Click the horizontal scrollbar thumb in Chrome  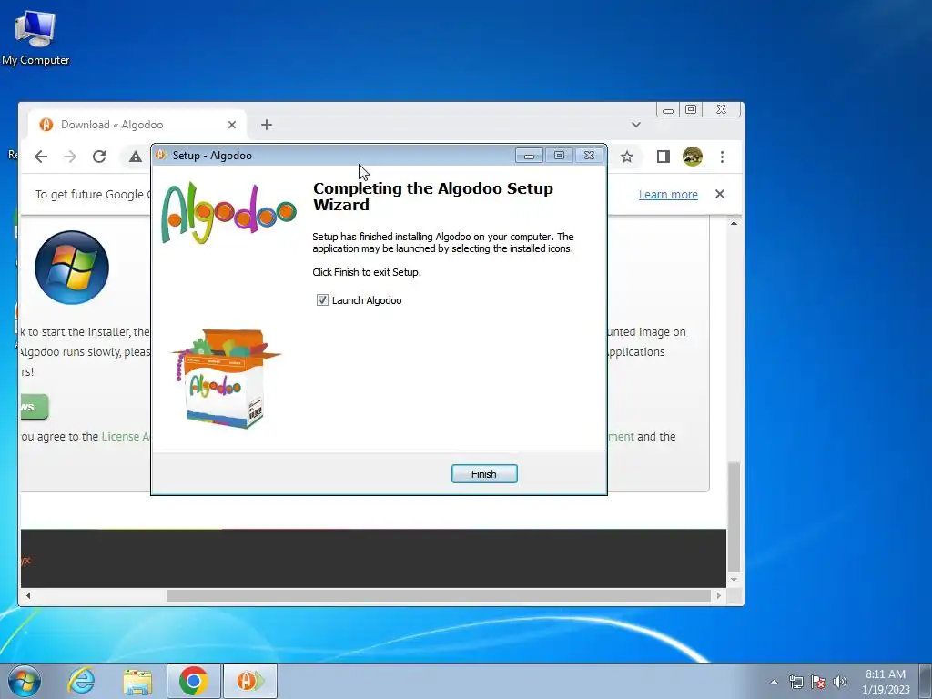click(438, 595)
